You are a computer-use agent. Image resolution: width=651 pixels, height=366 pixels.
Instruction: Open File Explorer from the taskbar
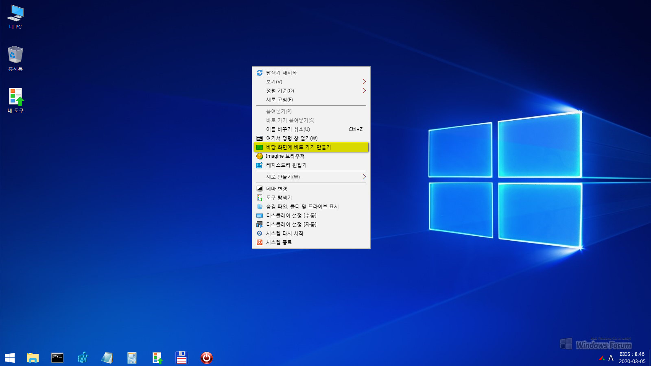tap(33, 358)
